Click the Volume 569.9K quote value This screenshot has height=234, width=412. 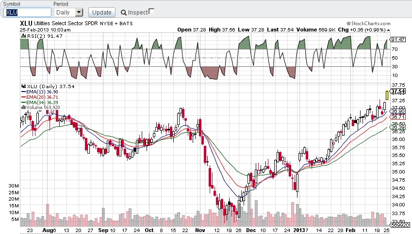(x=316, y=30)
